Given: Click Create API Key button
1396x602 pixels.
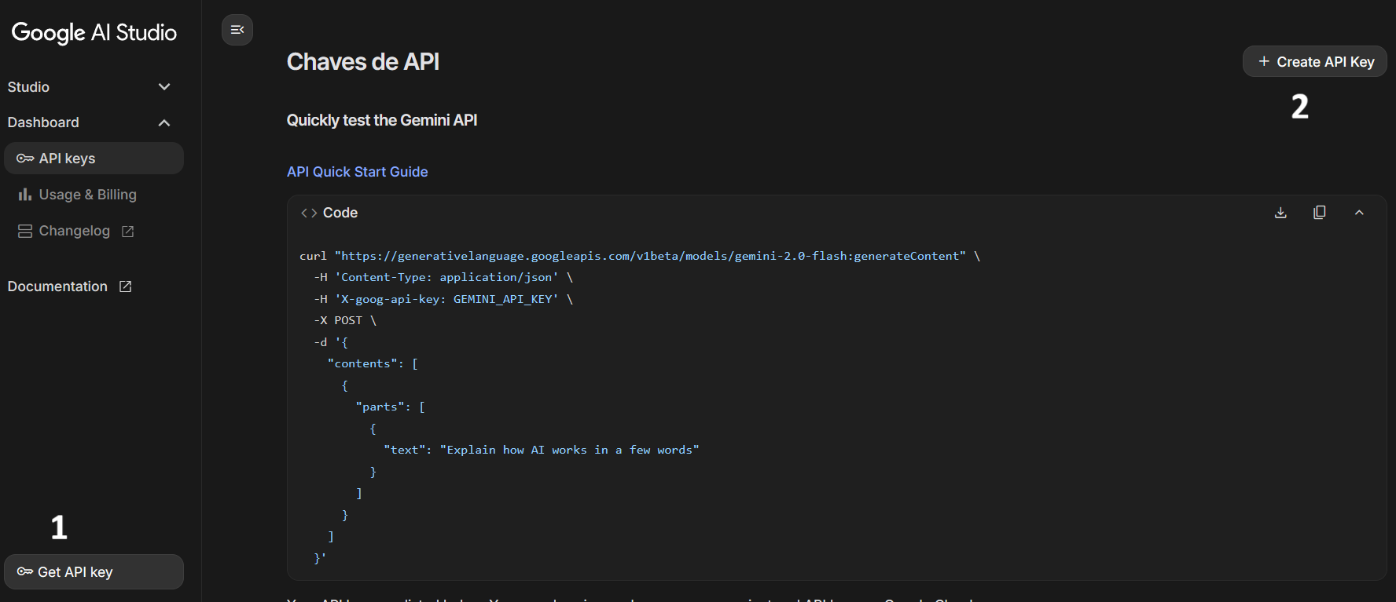Looking at the screenshot, I should tap(1314, 61).
